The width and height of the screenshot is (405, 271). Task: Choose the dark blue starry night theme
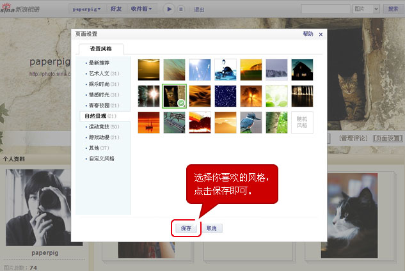[225, 96]
